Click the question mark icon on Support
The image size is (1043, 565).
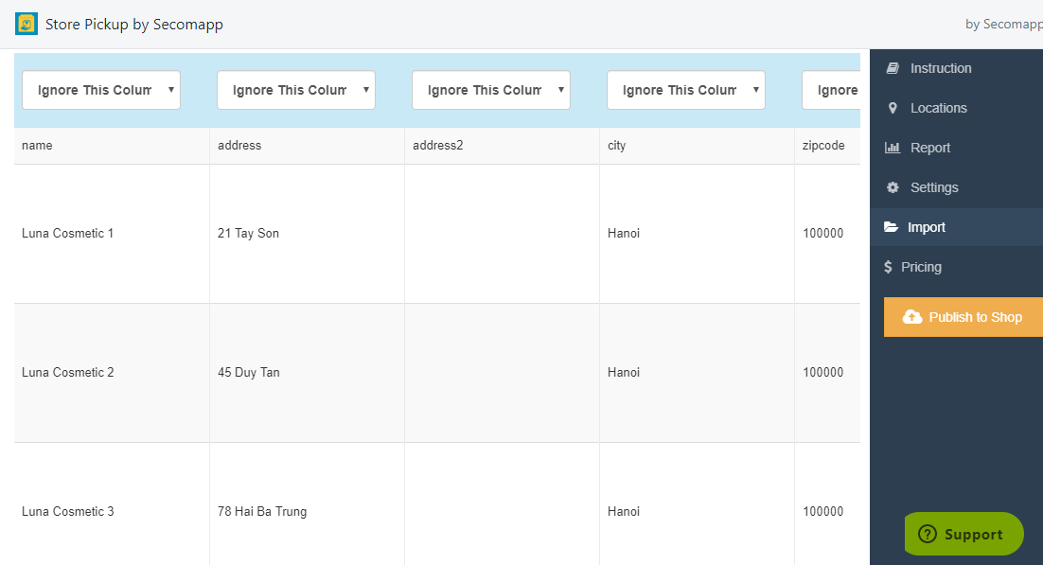(x=928, y=534)
